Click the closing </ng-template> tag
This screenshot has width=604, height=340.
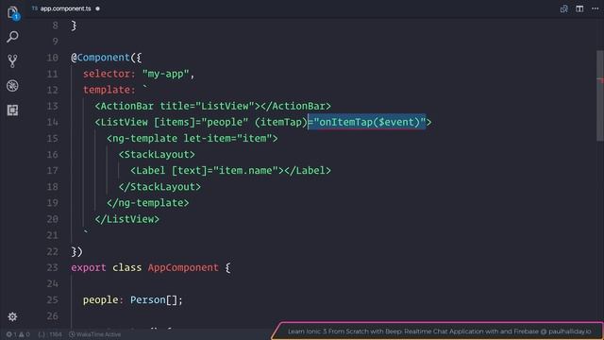(148, 203)
